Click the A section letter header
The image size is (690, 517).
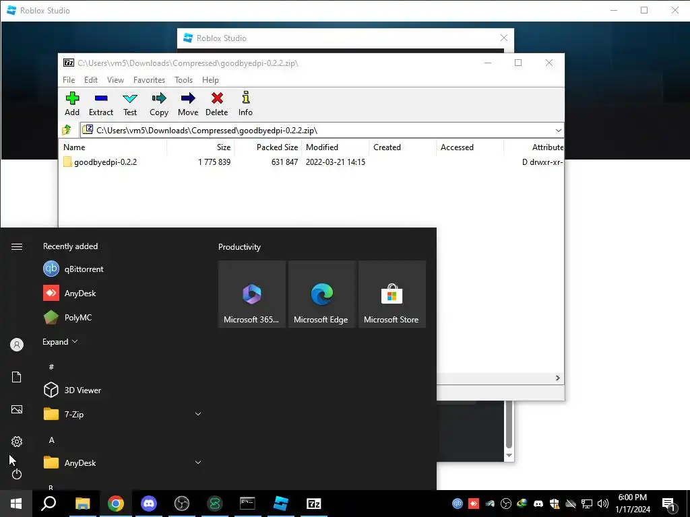click(51, 440)
